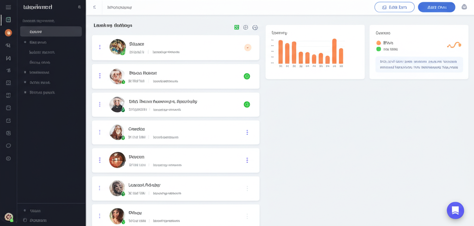Viewport: 474px width, 226px height.
Task: Open the blue chat bubble widget
Action: coord(455,210)
